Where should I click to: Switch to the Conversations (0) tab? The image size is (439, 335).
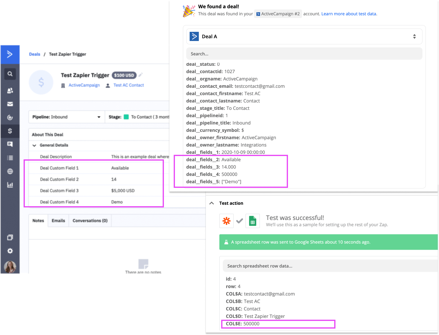point(90,221)
